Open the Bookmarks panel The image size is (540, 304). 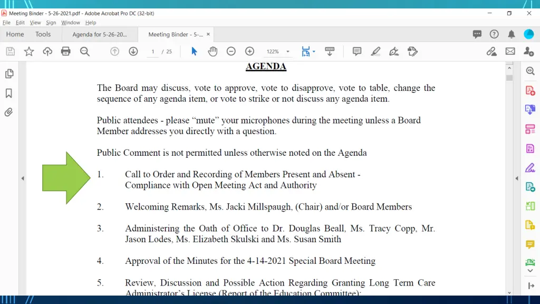click(x=9, y=93)
